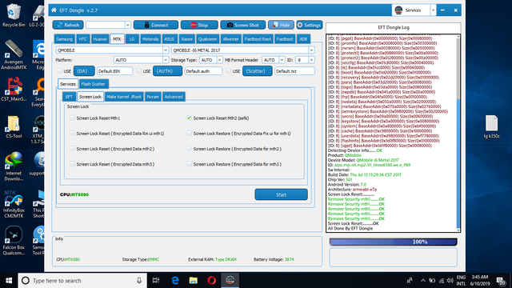Image resolution: width=512 pixels, height=288 pixels.
Task: Open Storage Type AUTO dropdown
Action: [x=219, y=60]
